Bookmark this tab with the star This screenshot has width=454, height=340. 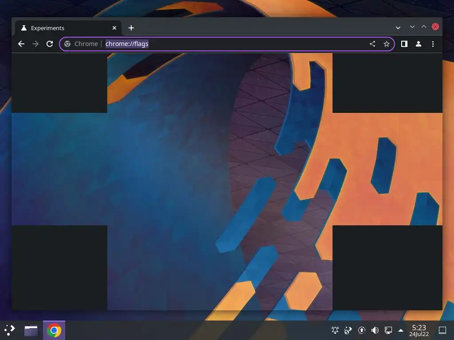click(387, 44)
